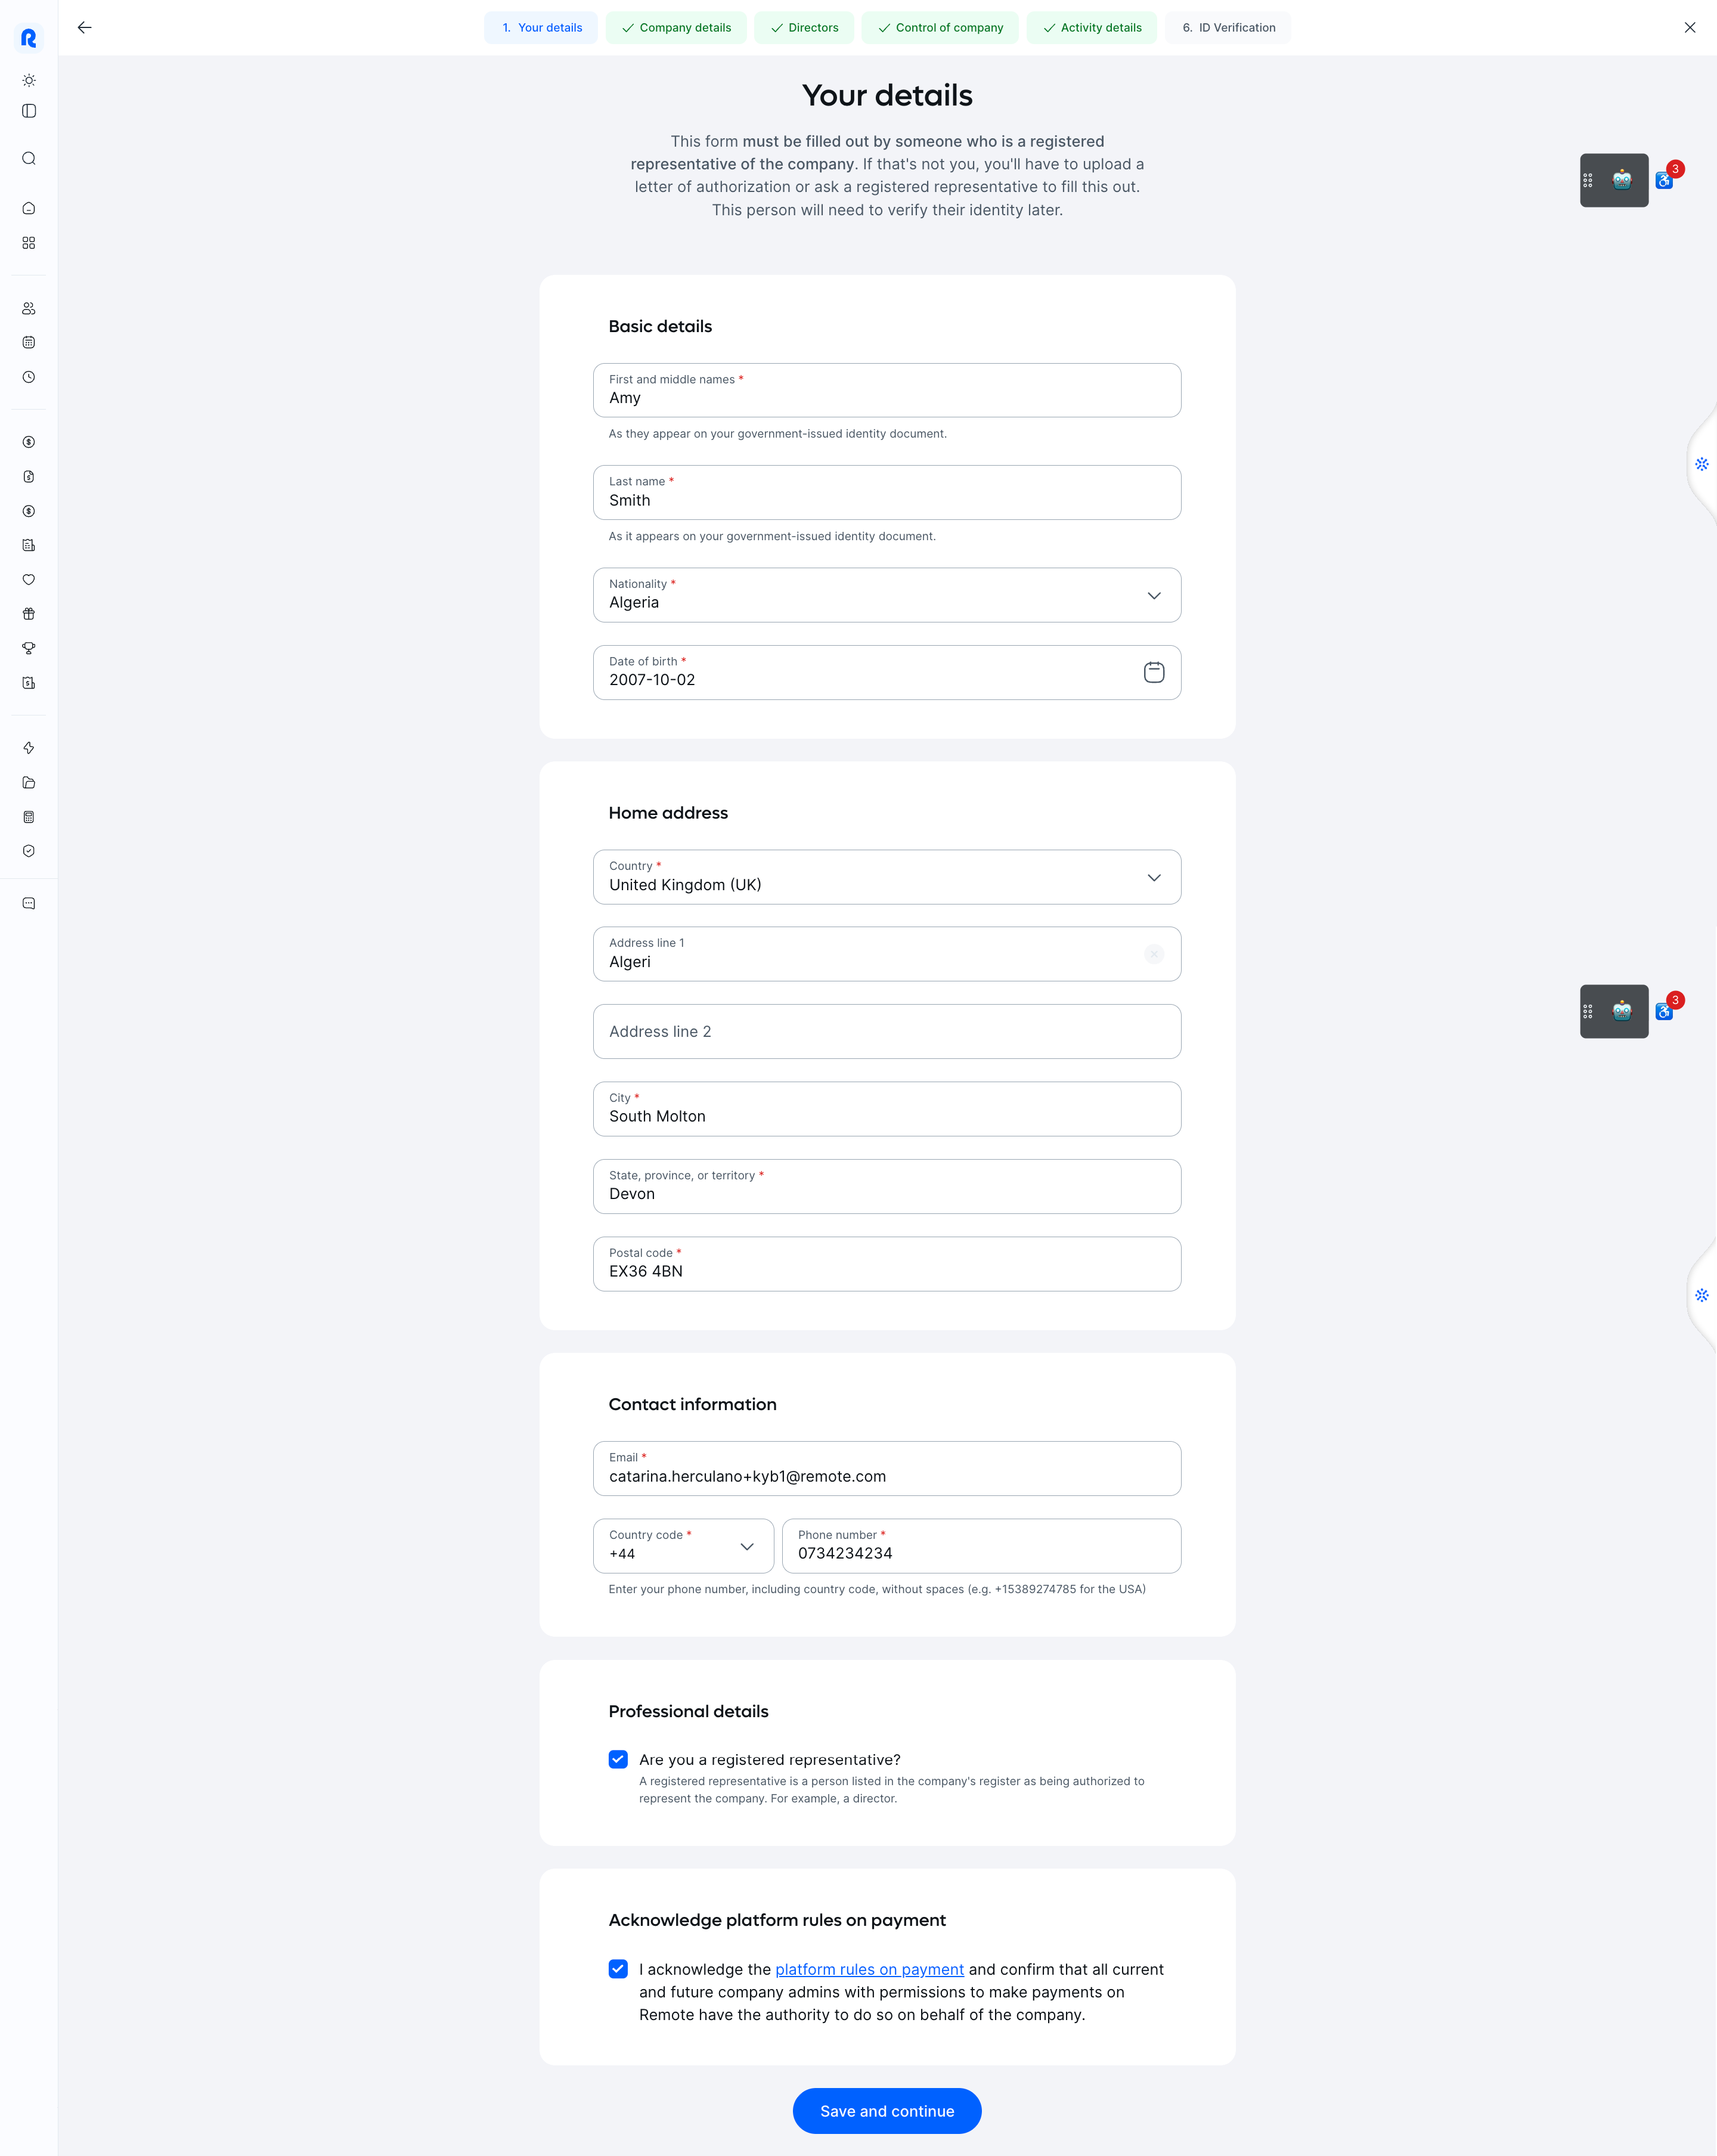Open the calendar date picker icon
The width and height of the screenshot is (1717, 2156).
coord(1153,672)
